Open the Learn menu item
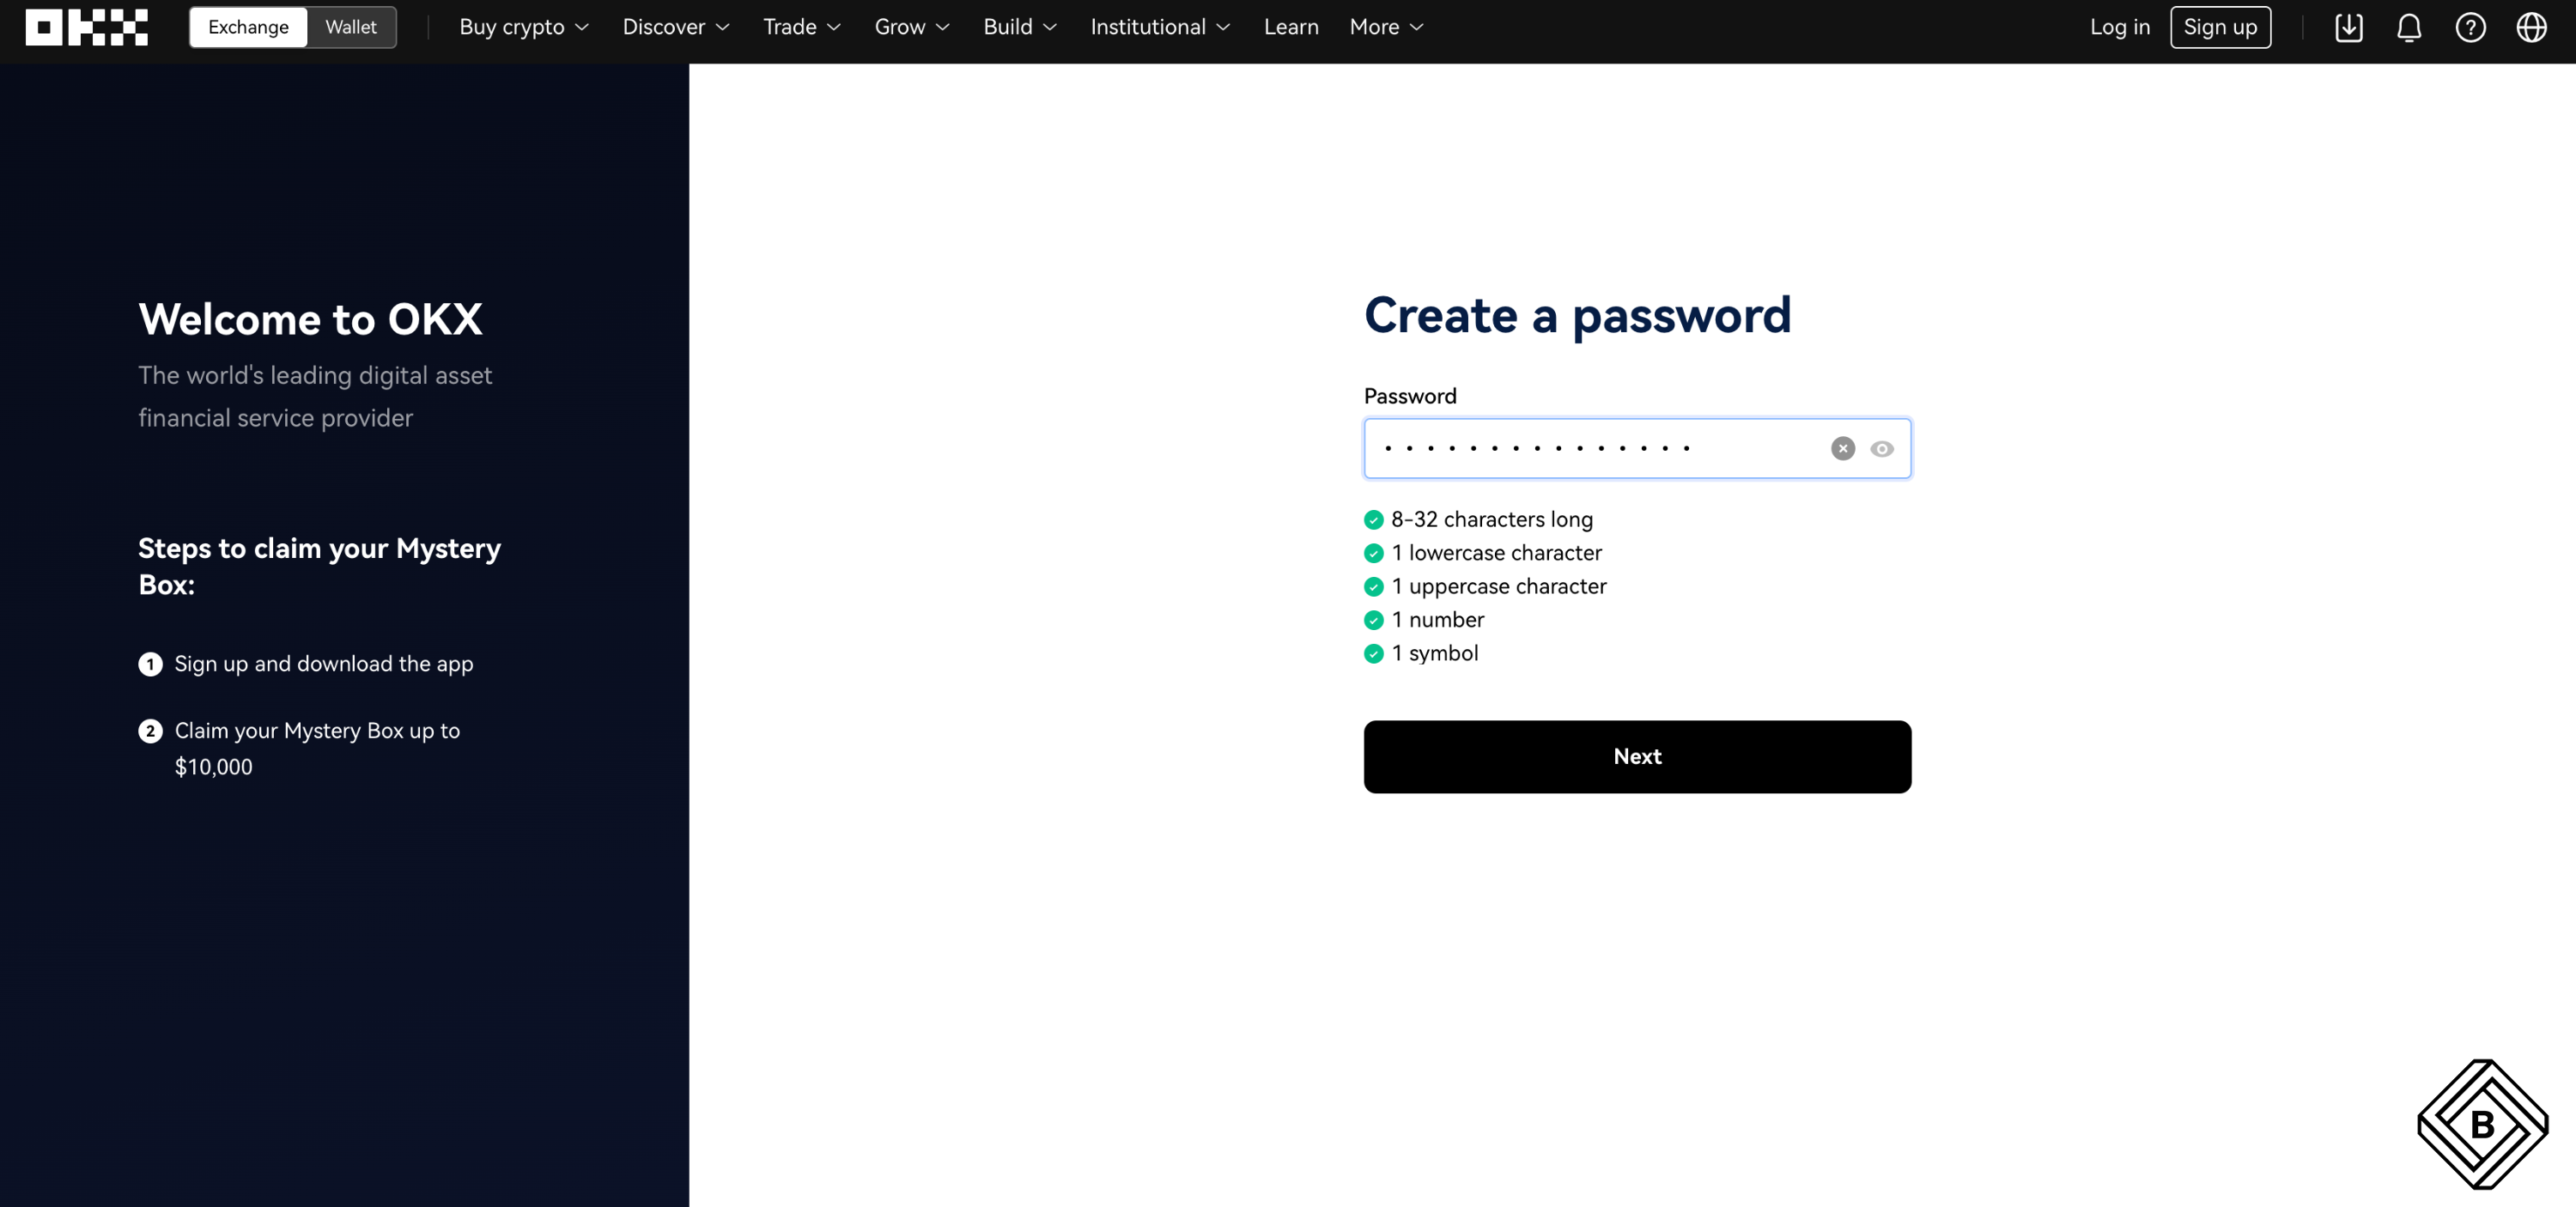 (x=1291, y=27)
